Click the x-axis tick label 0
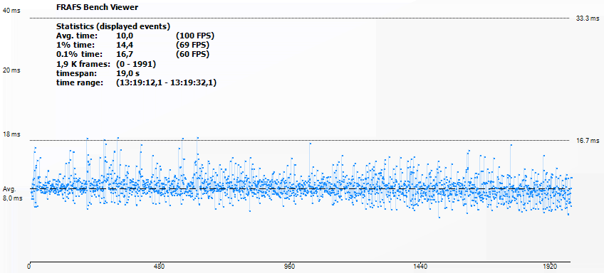 (x=29, y=267)
